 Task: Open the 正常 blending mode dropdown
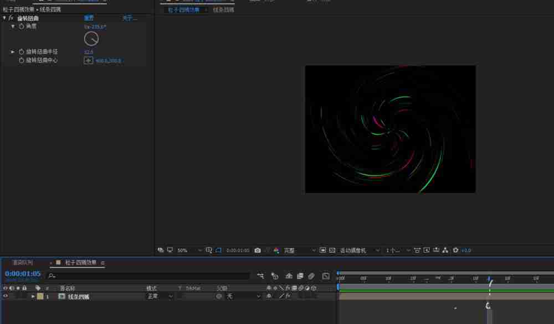pos(160,296)
